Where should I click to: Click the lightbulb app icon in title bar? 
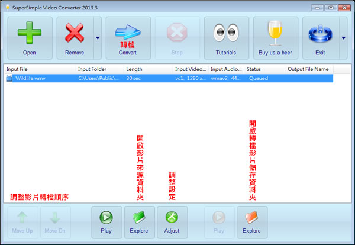8,8
